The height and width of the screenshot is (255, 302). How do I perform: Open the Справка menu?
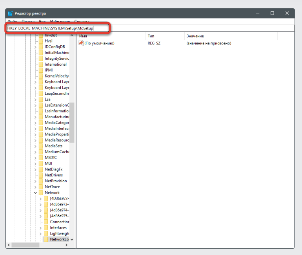82,21
